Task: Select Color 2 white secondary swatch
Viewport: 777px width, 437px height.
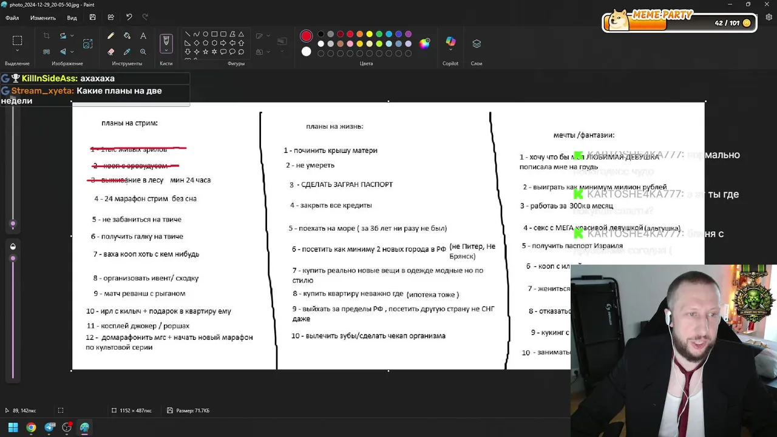Action: [306, 52]
